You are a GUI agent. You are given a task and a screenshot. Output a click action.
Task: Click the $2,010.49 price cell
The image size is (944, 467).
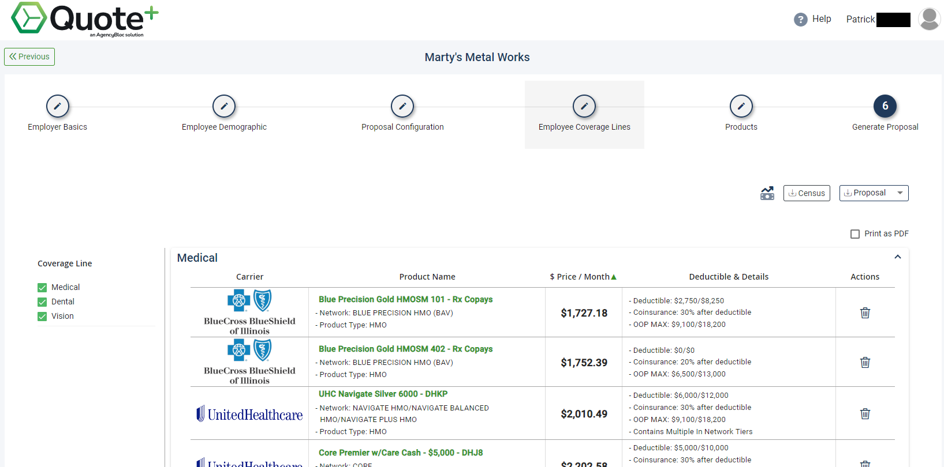(x=584, y=414)
